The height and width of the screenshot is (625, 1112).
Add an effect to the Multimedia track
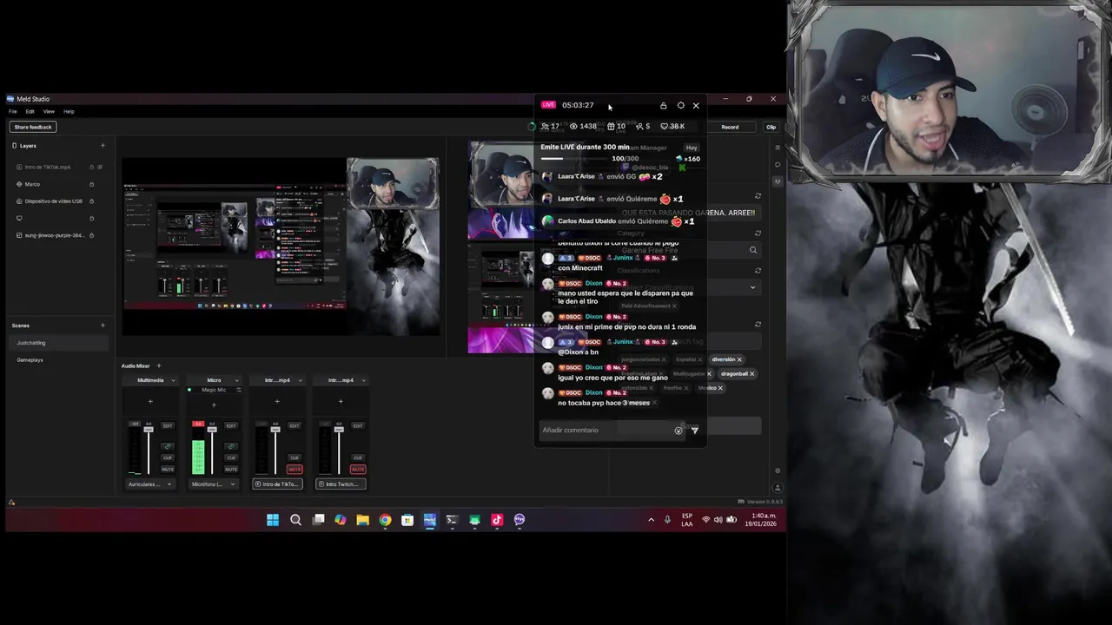tap(150, 401)
